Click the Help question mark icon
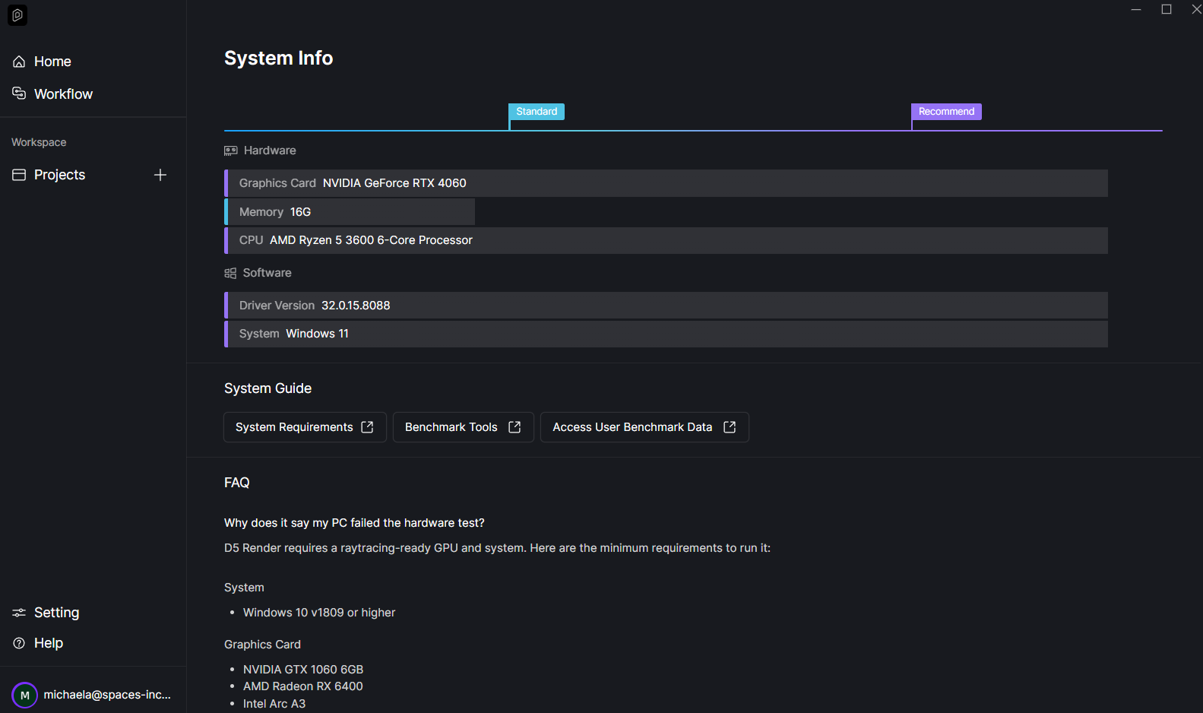Image resolution: width=1203 pixels, height=713 pixels. (19, 643)
